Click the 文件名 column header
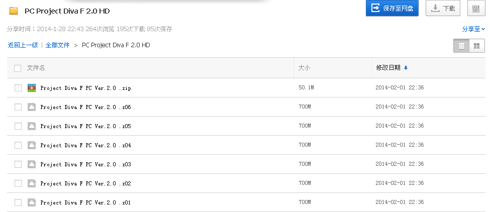Image resolution: width=490 pixels, height=212 pixels. click(x=36, y=68)
